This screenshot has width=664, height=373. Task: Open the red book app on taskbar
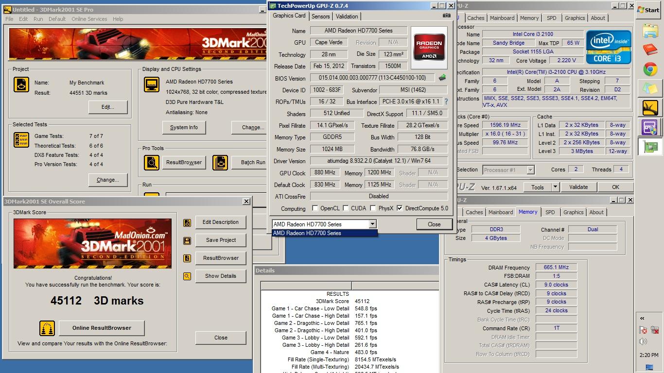tap(650, 51)
